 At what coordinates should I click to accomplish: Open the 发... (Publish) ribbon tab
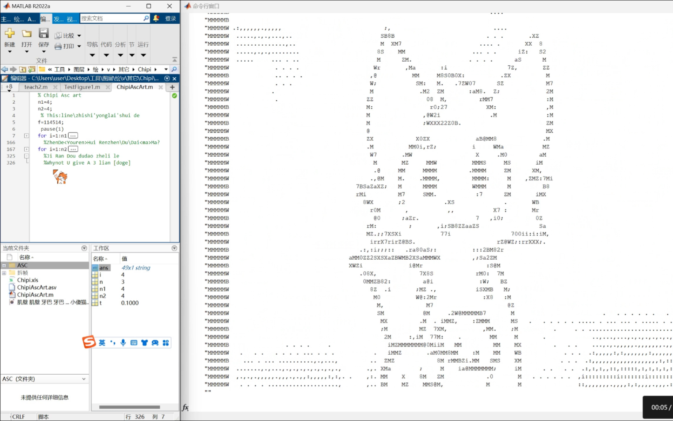coord(58,19)
